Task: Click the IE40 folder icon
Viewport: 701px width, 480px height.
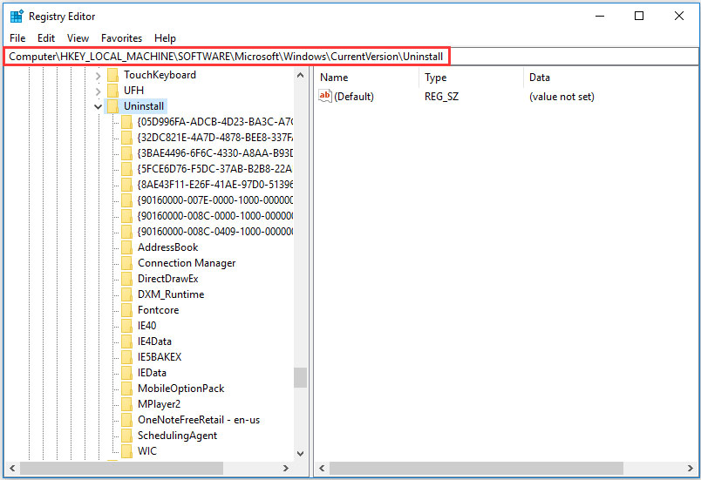Action: click(127, 326)
